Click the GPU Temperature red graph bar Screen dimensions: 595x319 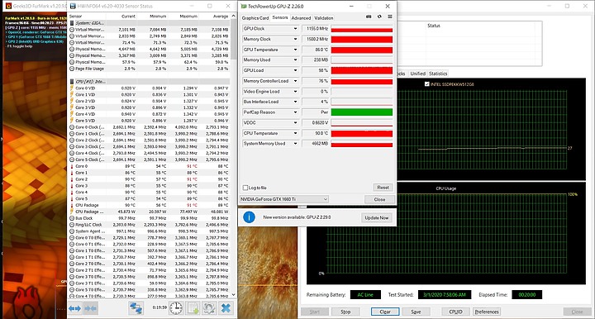(x=362, y=50)
